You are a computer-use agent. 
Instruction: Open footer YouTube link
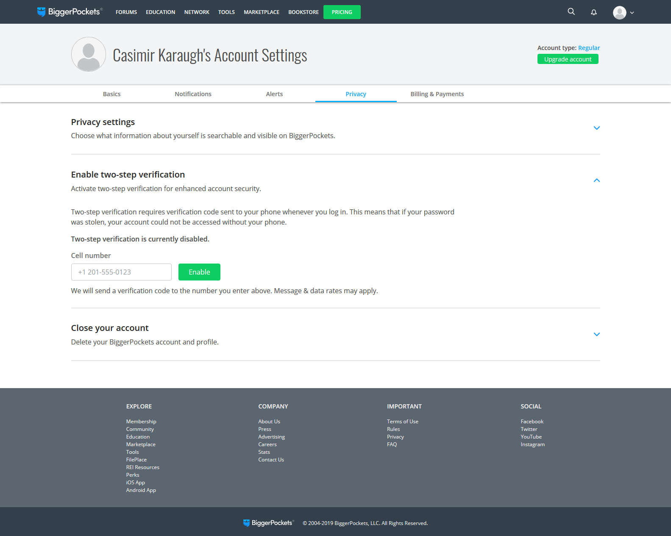tap(531, 437)
